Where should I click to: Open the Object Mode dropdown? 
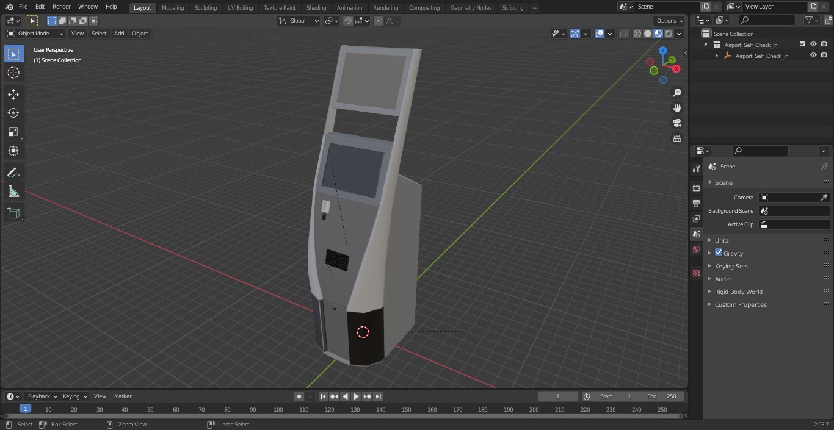pyautogui.click(x=35, y=34)
